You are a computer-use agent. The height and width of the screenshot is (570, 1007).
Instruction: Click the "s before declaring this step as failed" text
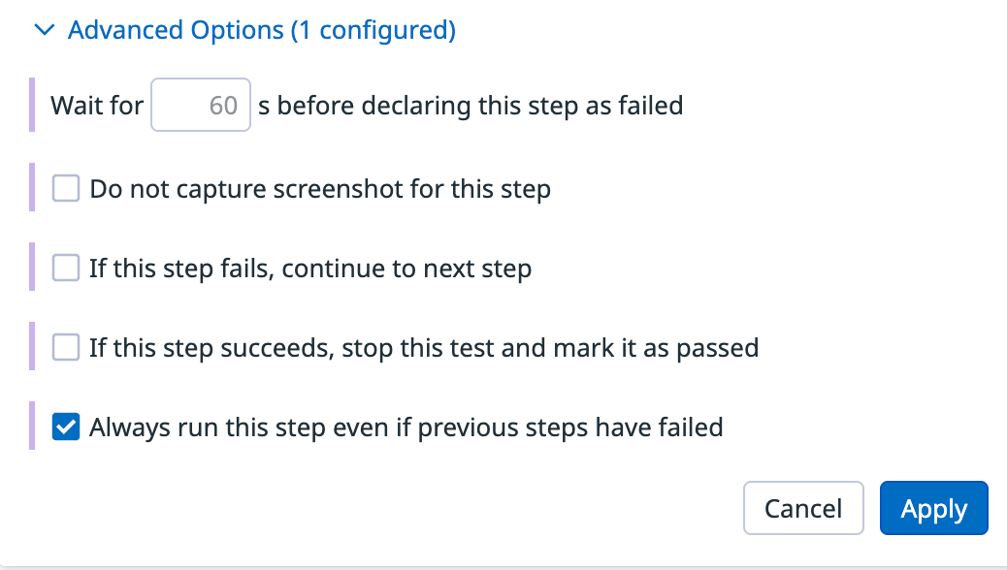tap(471, 105)
